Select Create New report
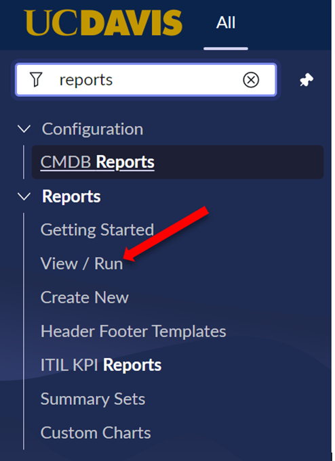This screenshot has width=335, height=461. pos(85,297)
